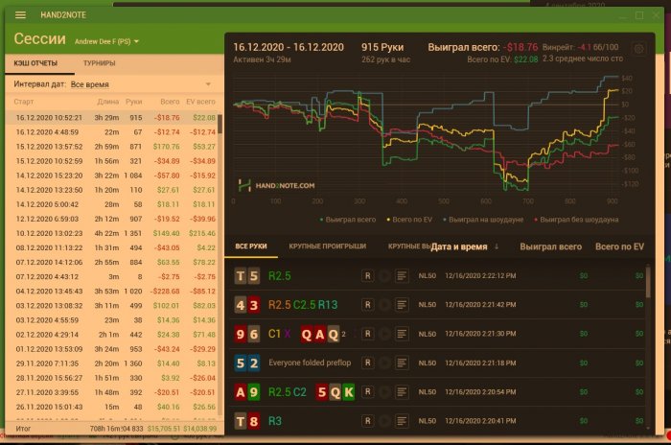The image size is (671, 445).
Task: Show hand history text icon for T8 hand
Action: 402,421
